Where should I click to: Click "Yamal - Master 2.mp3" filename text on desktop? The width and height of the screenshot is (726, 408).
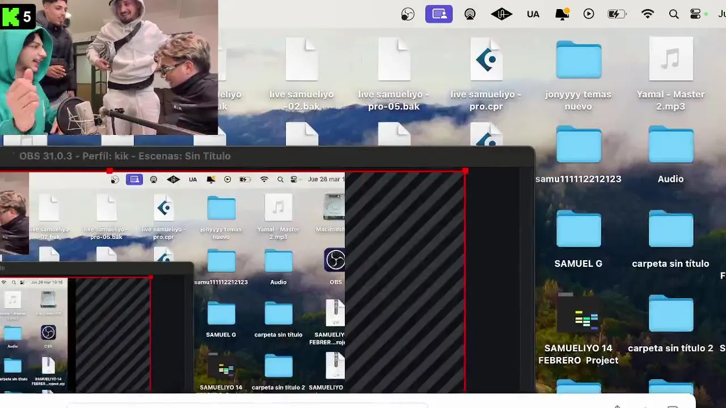pyautogui.click(x=670, y=100)
